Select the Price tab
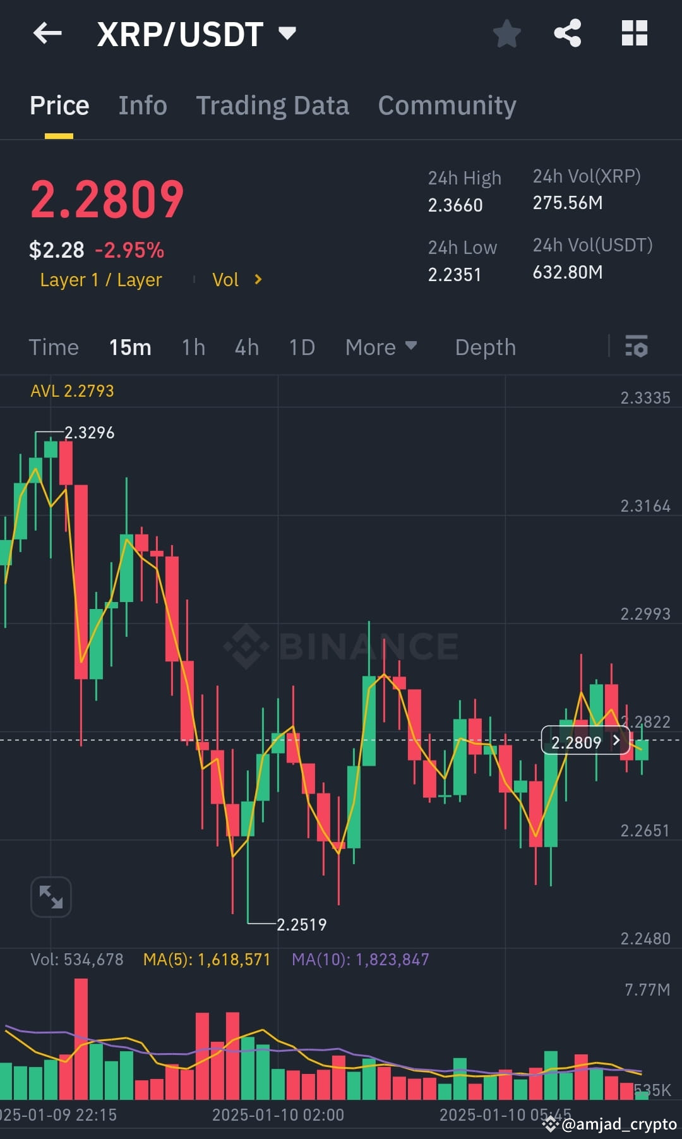 coord(59,105)
